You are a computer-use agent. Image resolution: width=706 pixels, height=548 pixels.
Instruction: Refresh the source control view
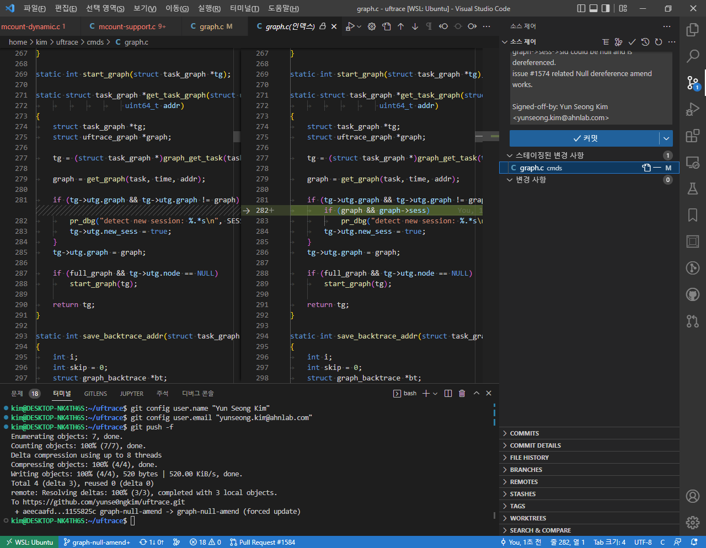[659, 42]
